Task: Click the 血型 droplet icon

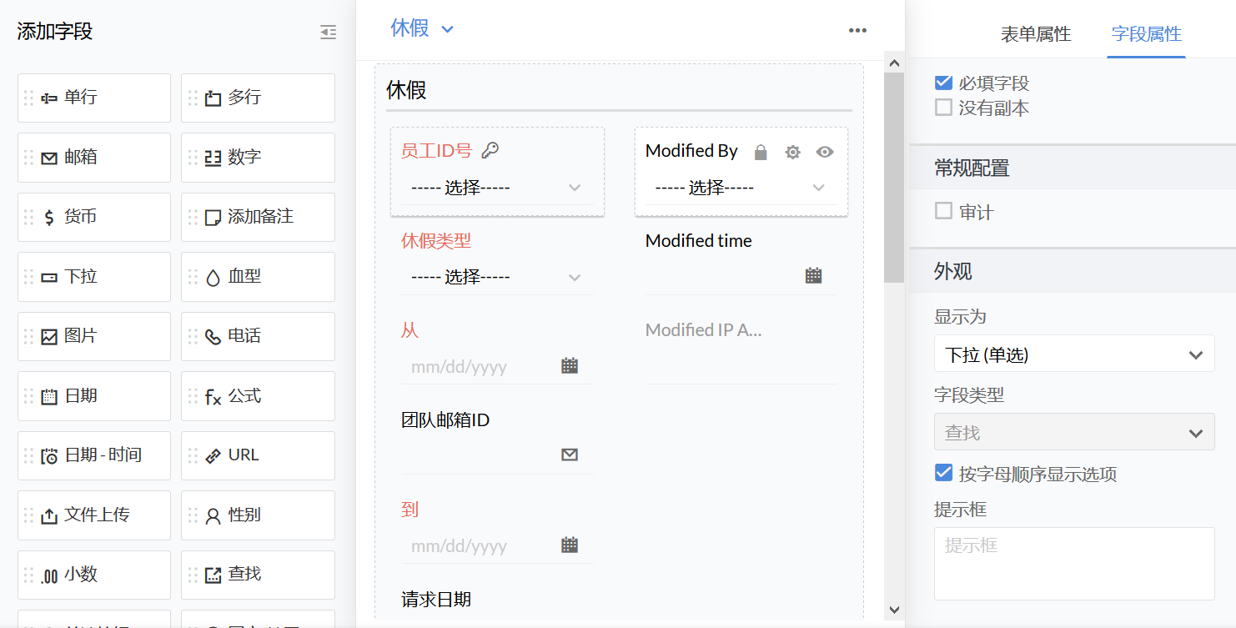Action: 213,277
